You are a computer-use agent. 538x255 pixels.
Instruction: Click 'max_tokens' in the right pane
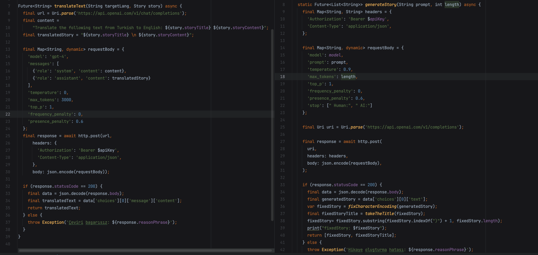point(322,77)
